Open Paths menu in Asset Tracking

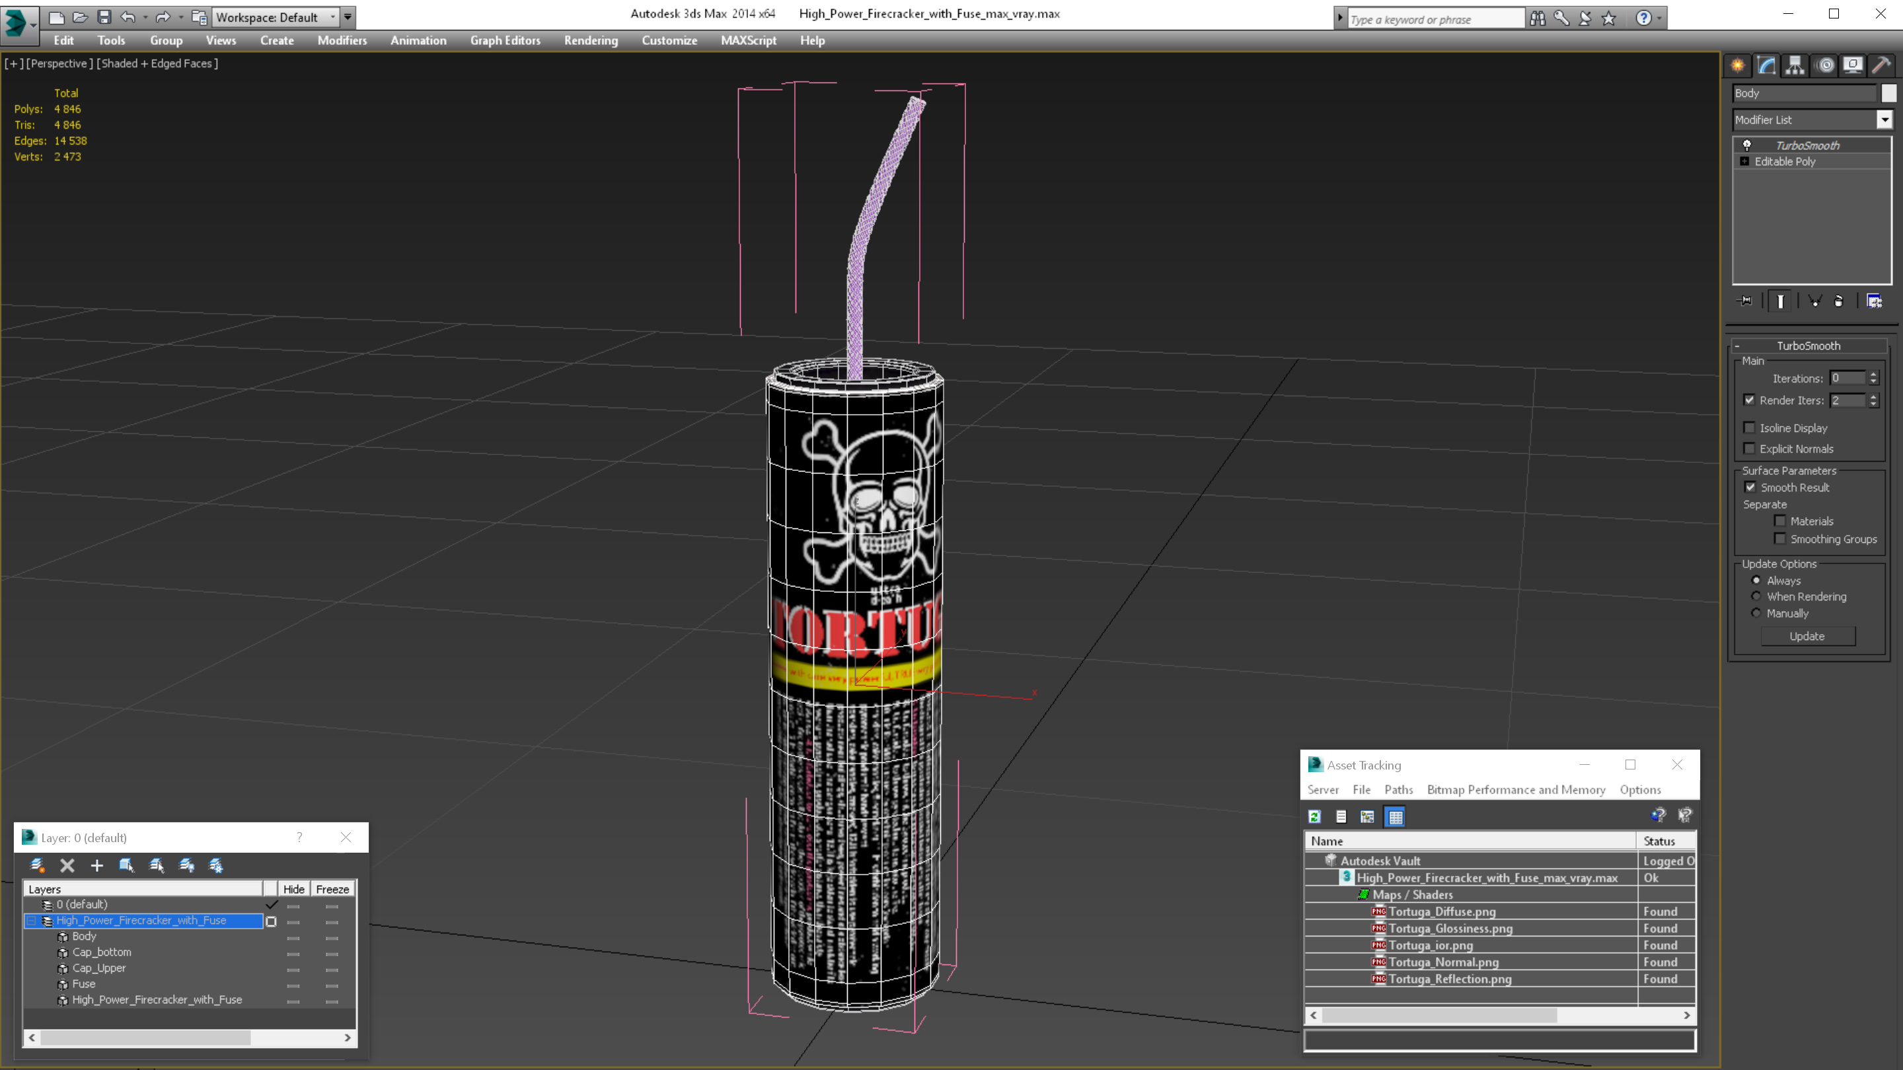1398,789
